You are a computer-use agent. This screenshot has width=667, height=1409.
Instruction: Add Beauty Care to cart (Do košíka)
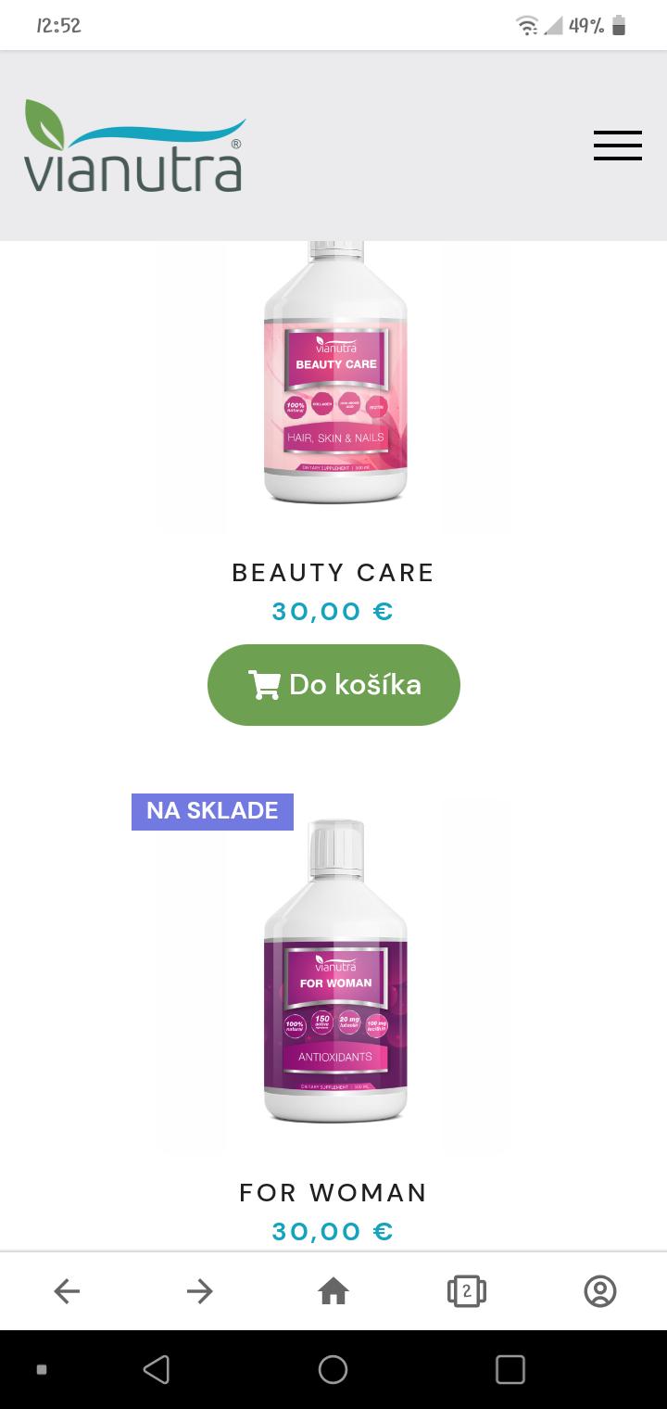(333, 685)
